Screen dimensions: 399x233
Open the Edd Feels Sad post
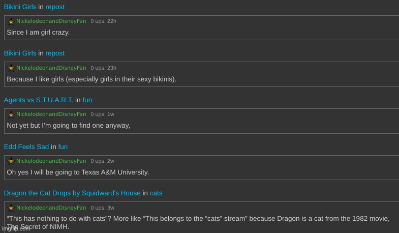pos(26,147)
